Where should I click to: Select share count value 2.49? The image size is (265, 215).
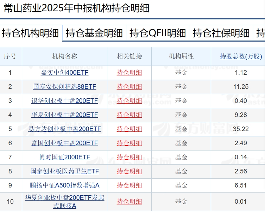(241, 143)
